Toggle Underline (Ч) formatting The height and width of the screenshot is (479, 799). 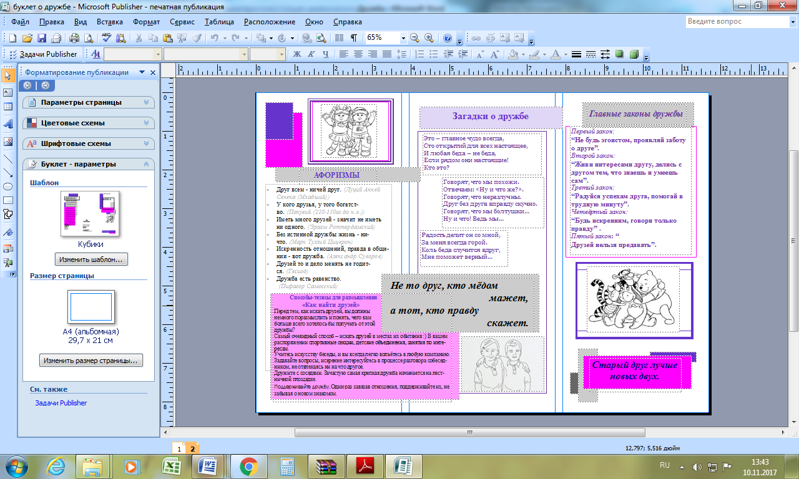pyautogui.click(x=325, y=54)
